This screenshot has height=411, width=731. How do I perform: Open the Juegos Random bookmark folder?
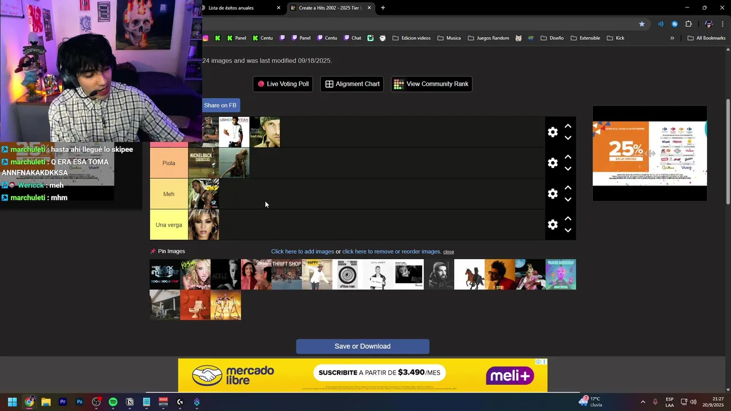488,38
